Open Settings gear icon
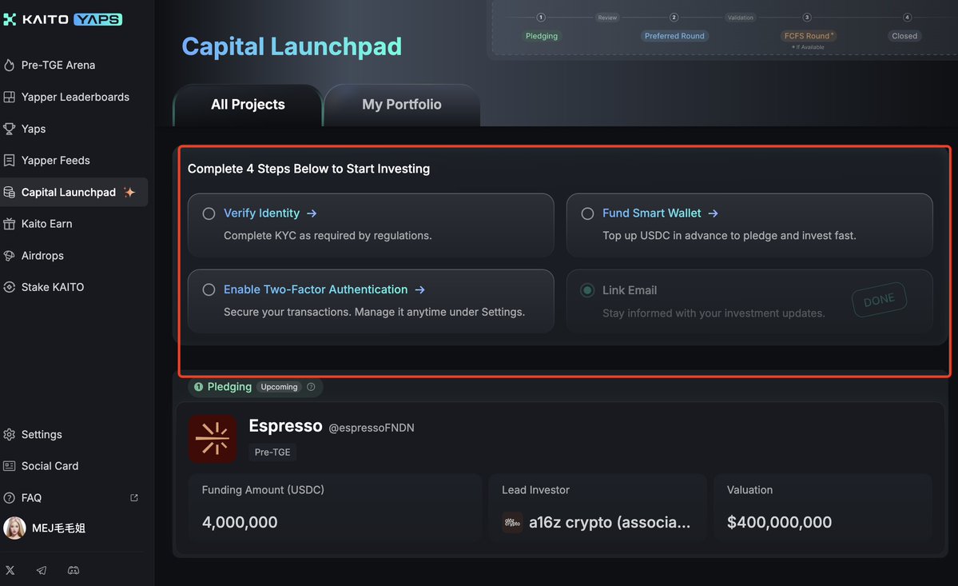This screenshot has height=586, width=958. (9, 434)
